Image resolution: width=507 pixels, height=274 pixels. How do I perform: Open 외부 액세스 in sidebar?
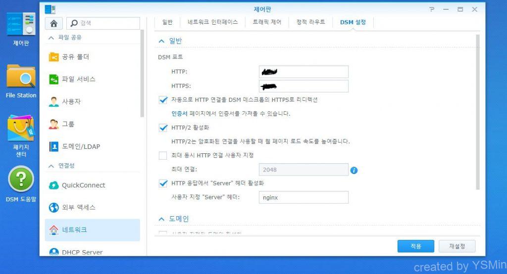point(78,208)
